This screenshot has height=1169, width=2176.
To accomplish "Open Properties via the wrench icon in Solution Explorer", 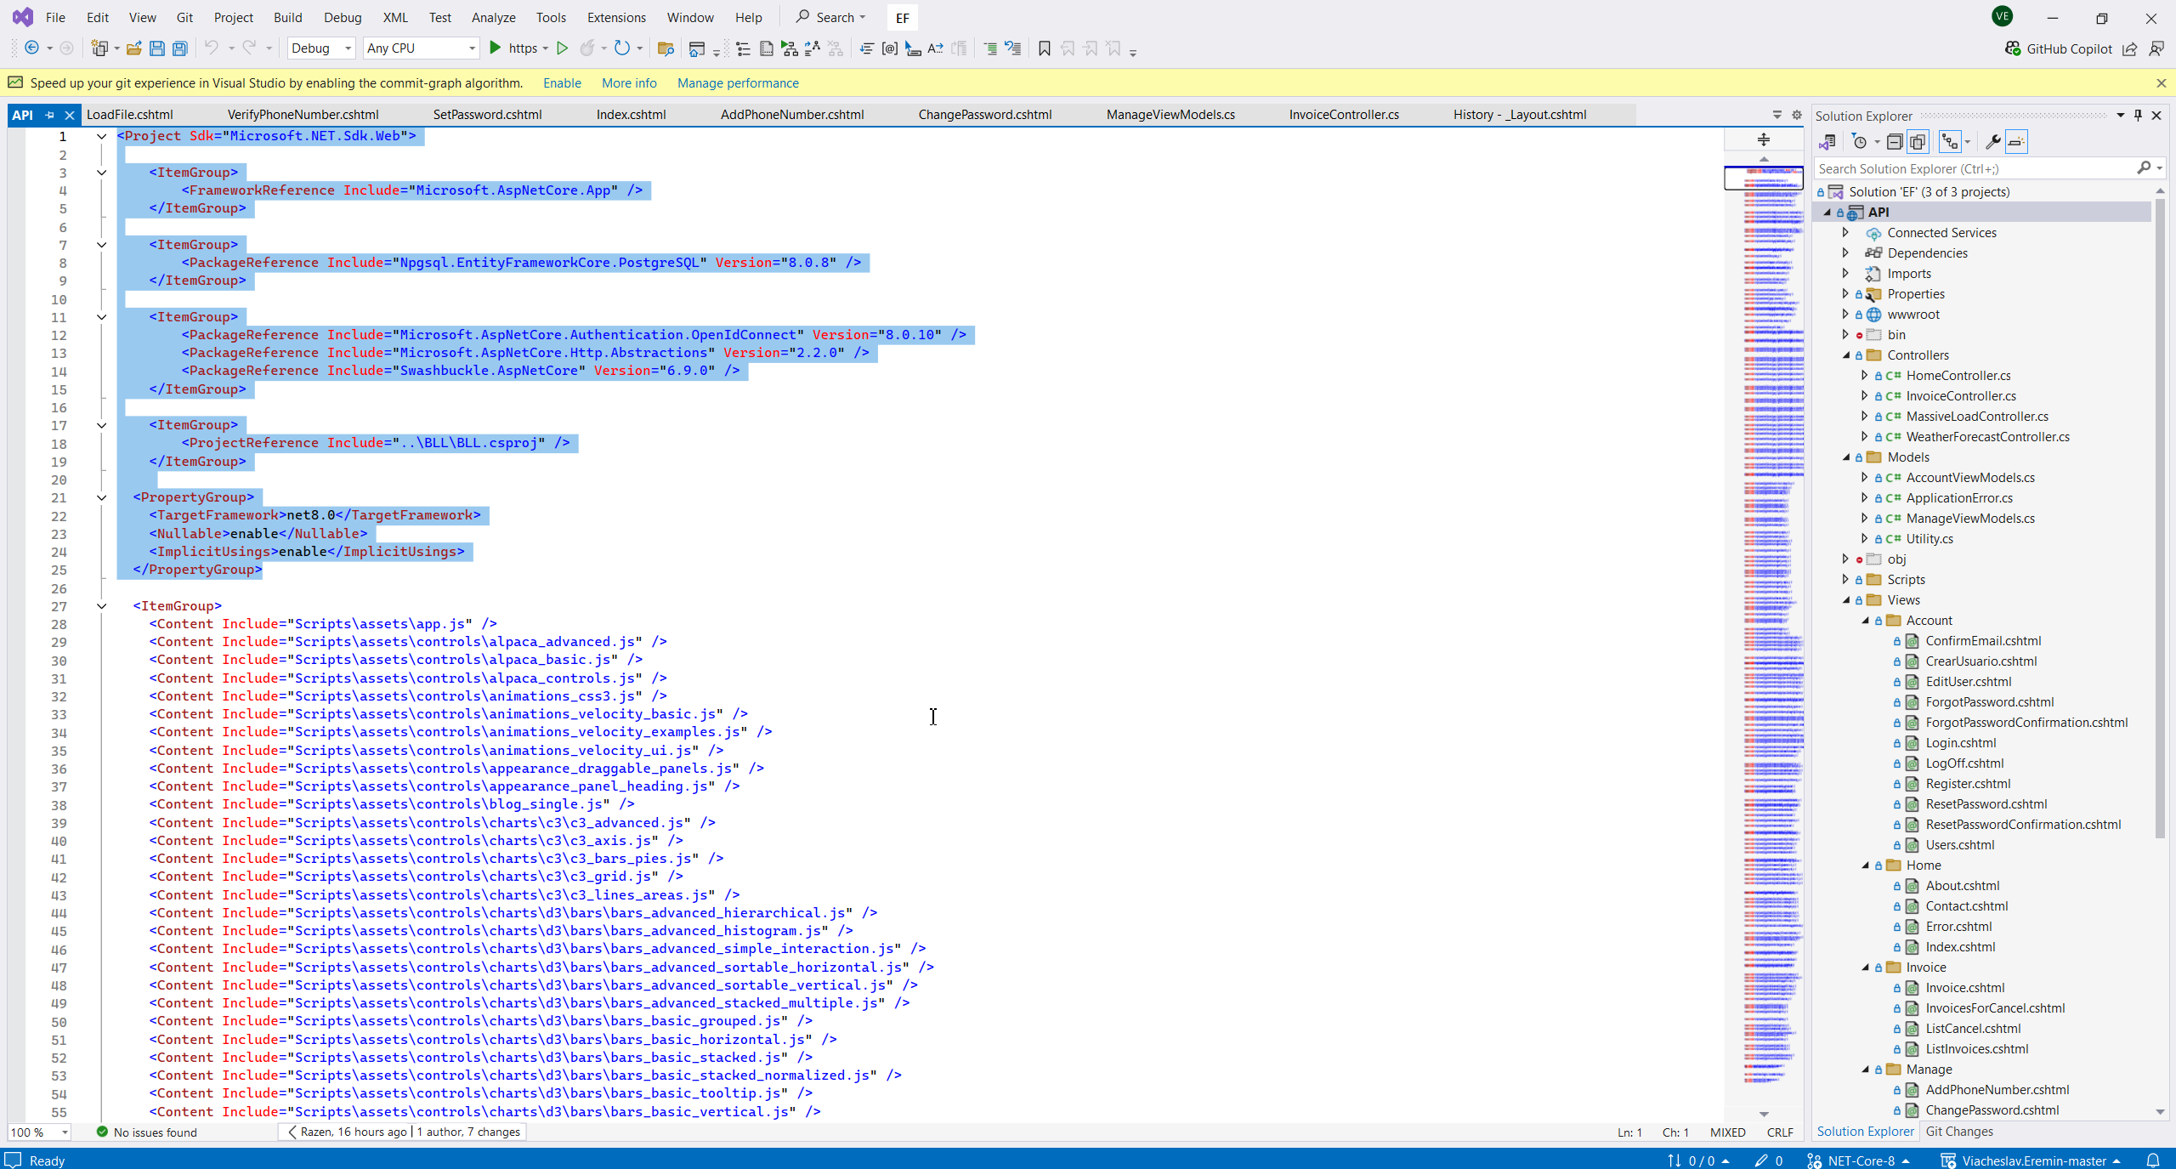I will click(x=1992, y=142).
